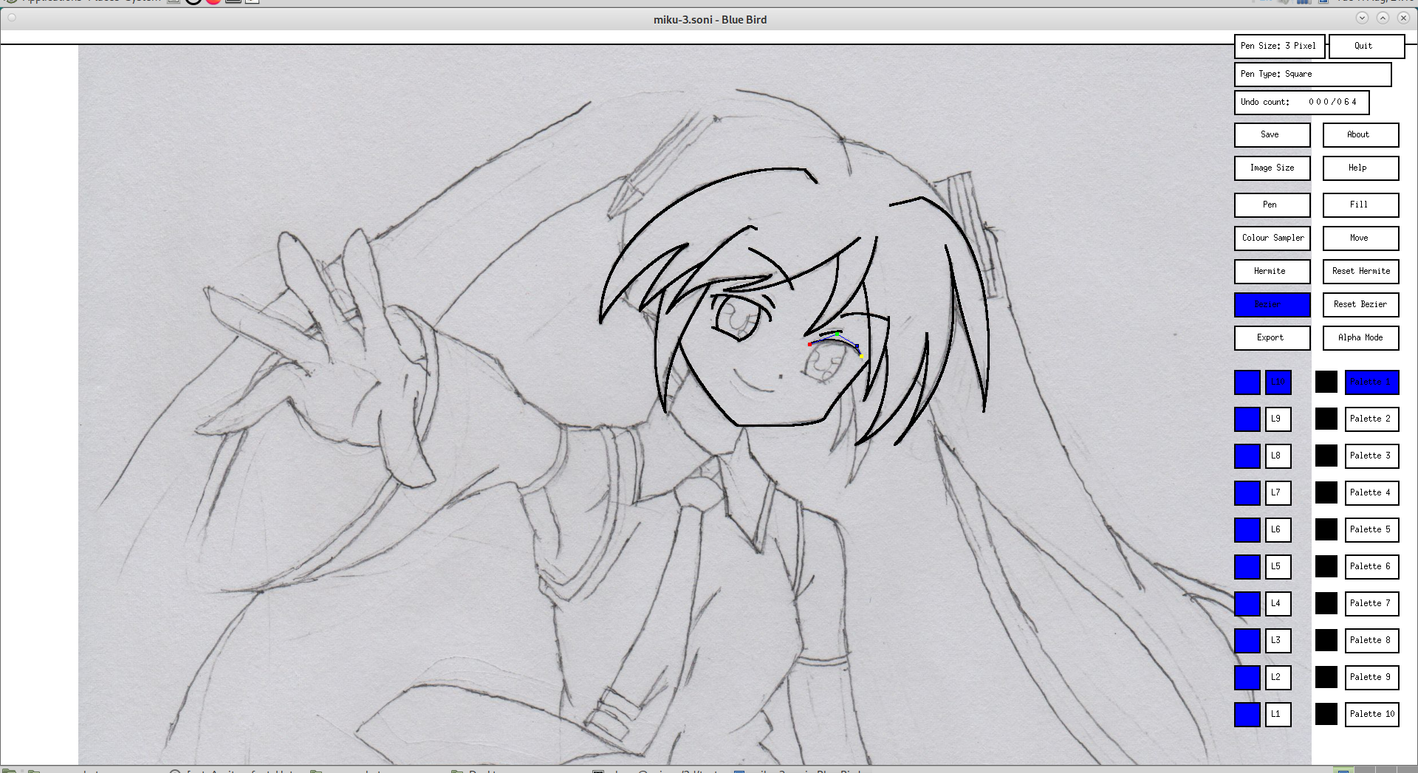Toggle the blue square beside layer L7

coord(1247,493)
